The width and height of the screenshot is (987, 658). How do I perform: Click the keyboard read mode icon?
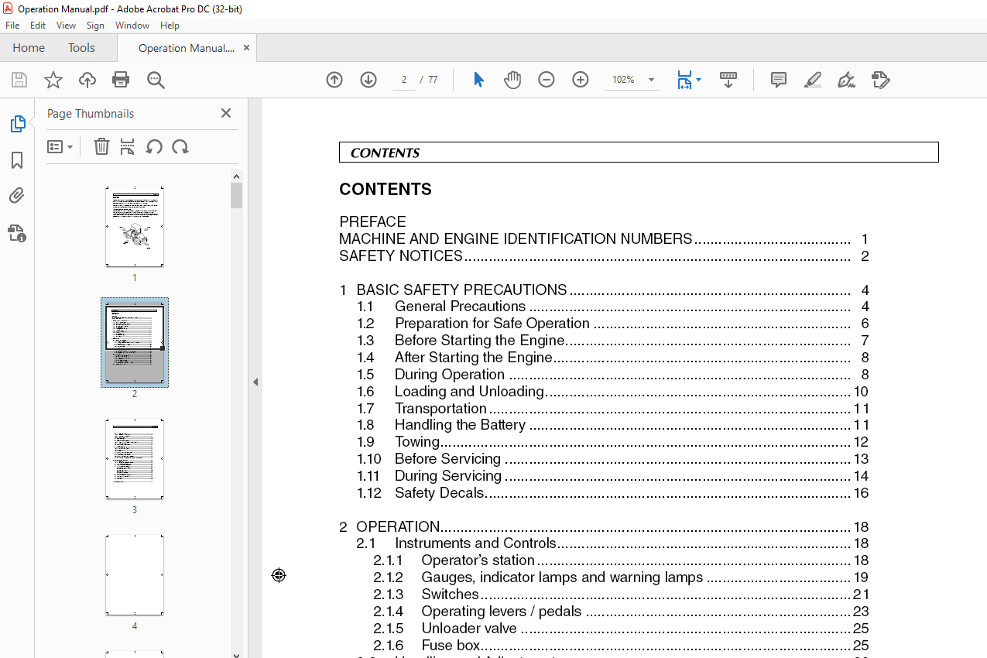pyautogui.click(x=728, y=80)
